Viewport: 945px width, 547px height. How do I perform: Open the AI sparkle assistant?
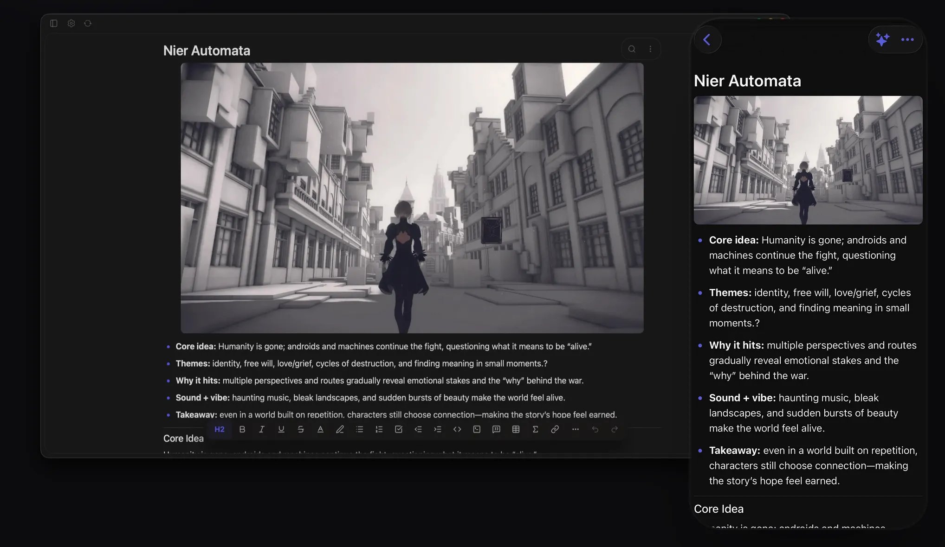[882, 40]
